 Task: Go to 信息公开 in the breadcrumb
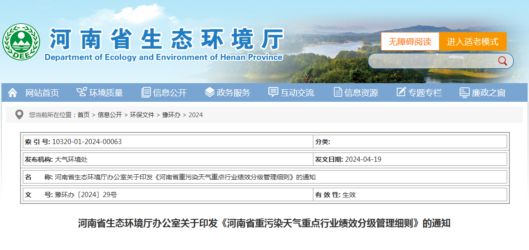click(109, 115)
